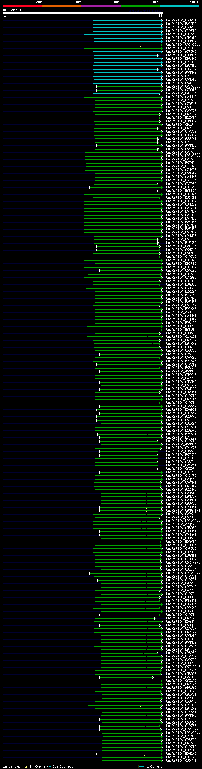Open hit UniRef100_Q53VE1

pos(181,21)
